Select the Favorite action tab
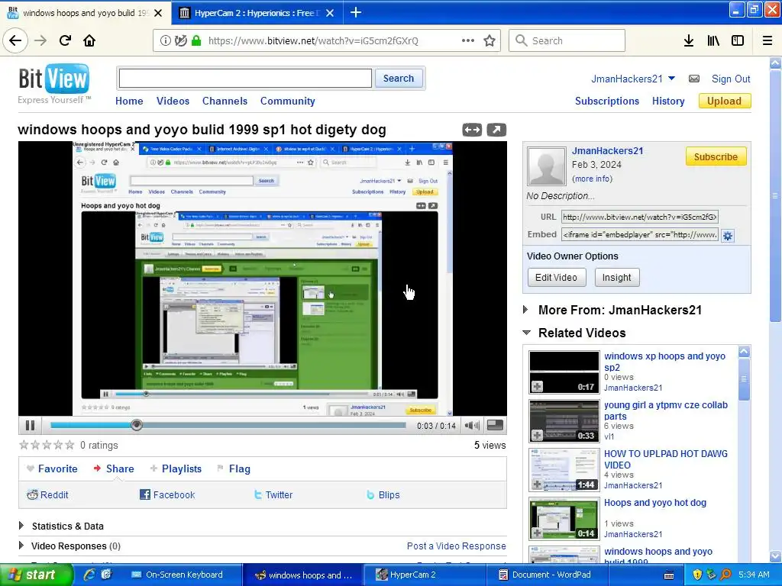Image resolution: width=782 pixels, height=586 pixels. [52, 468]
